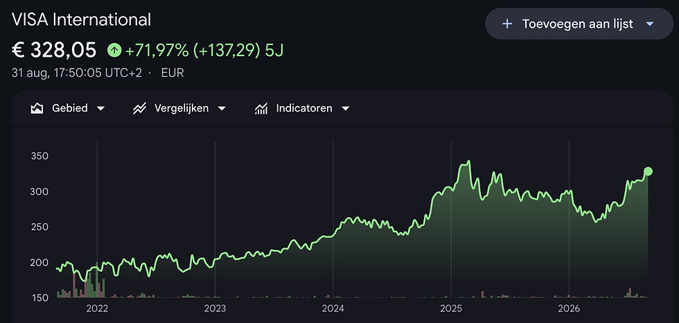The image size is (679, 323).
Task: Click the Vergelijken compare lines icon
Action: (139, 108)
